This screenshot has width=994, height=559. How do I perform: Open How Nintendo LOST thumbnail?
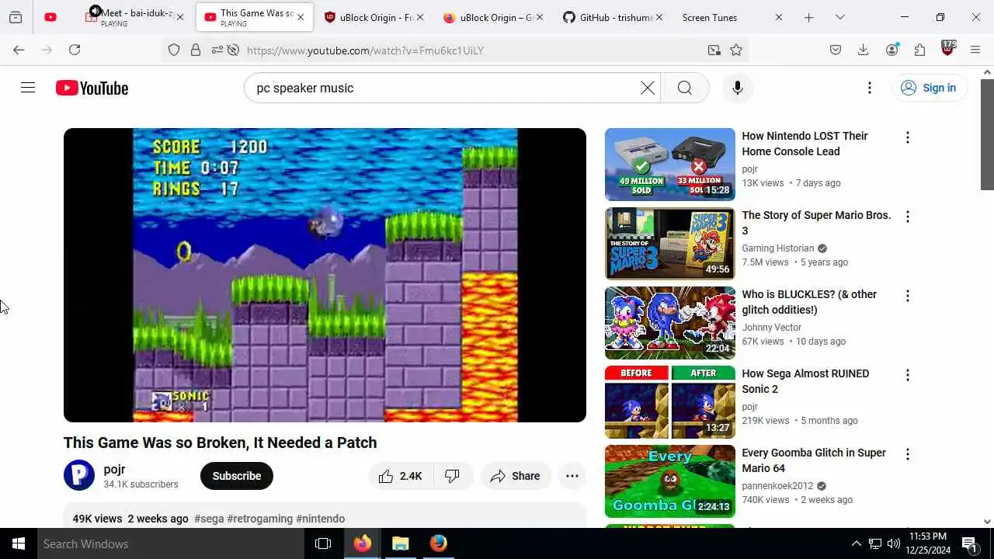669,165
